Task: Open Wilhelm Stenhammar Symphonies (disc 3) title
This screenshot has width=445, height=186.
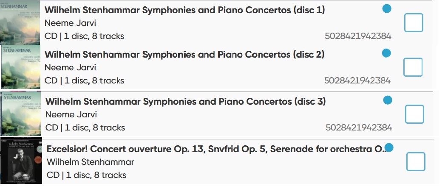Action: click(x=185, y=102)
